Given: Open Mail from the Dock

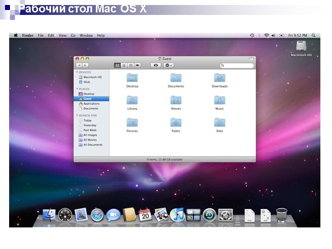Looking at the screenshot, I should coord(81,215).
